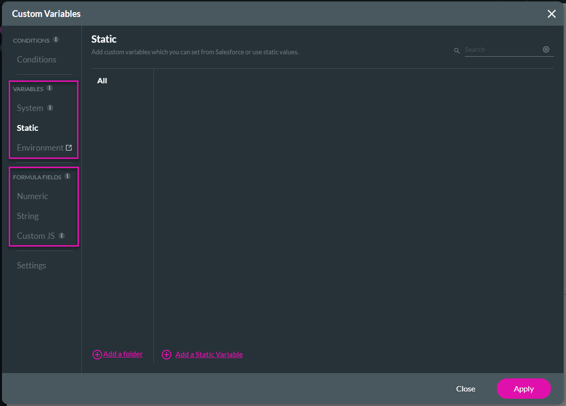Click the Add a Static Variable link

point(209,354)
